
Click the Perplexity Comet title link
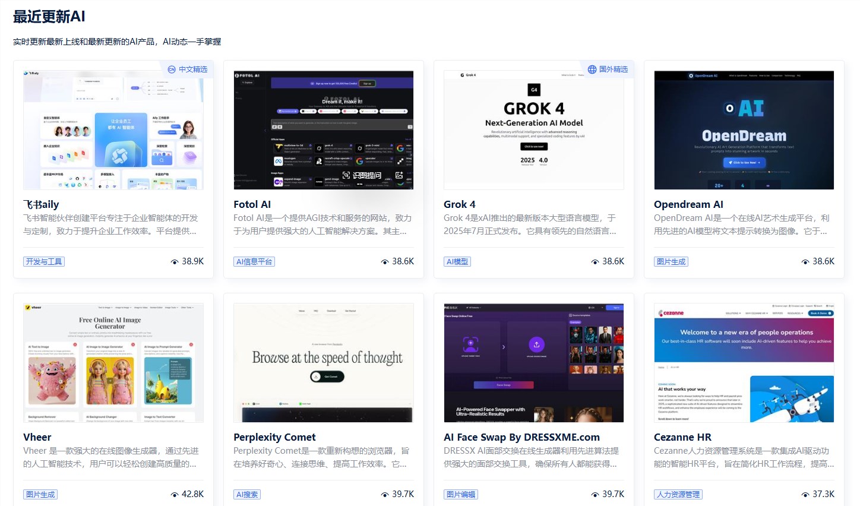(274, 437)
